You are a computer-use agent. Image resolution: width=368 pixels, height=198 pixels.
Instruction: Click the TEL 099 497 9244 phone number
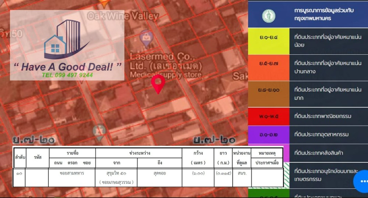pyautogui.click(x=67, y=75)
